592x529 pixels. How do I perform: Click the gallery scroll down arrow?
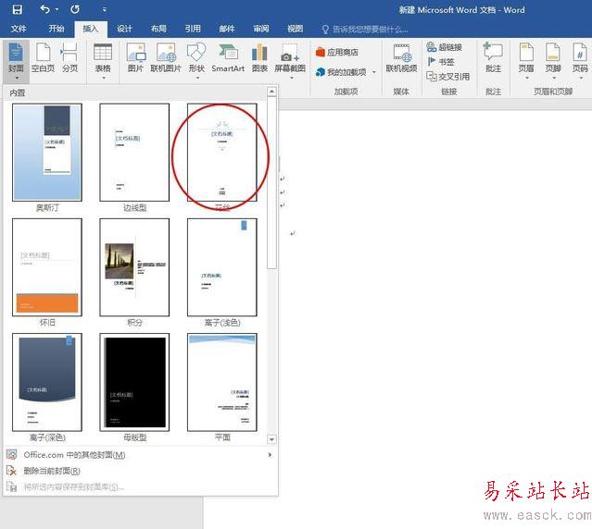(x=271, y=439)
